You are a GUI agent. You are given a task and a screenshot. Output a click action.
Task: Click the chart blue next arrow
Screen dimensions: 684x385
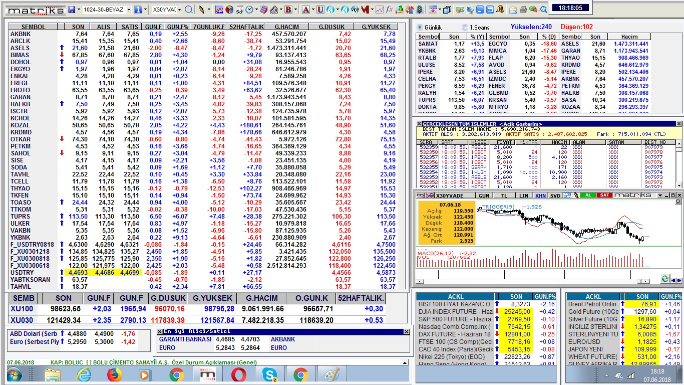coord(679,280)
